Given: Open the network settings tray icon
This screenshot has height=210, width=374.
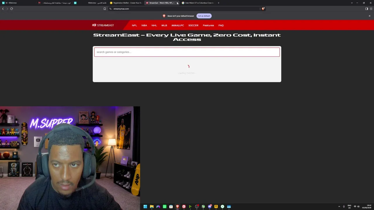Looking at the screenshot, I should (x=355, y=206).
